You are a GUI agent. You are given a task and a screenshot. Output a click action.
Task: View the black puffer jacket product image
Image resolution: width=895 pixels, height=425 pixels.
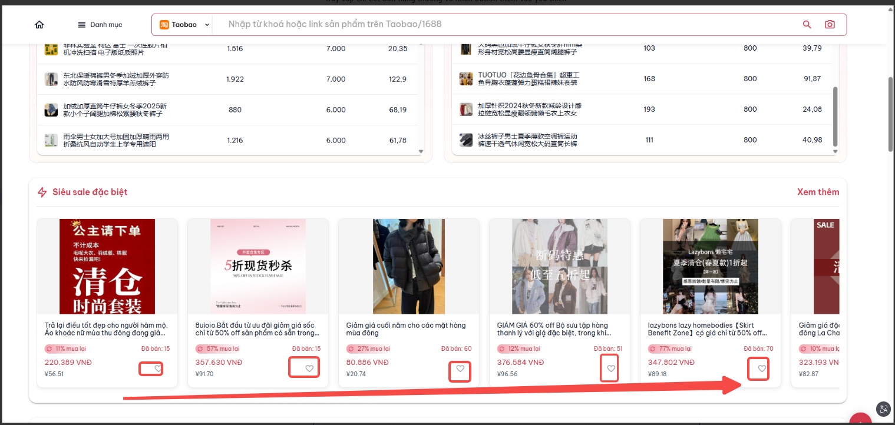(409, 267)
